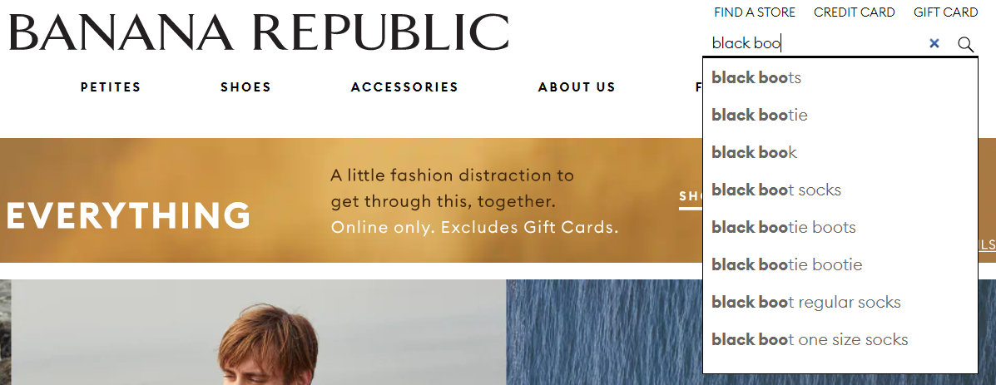The width and height of the screenshot is (996, 385).
Task: Open the Shoes menu
Action: coord(245,87)
